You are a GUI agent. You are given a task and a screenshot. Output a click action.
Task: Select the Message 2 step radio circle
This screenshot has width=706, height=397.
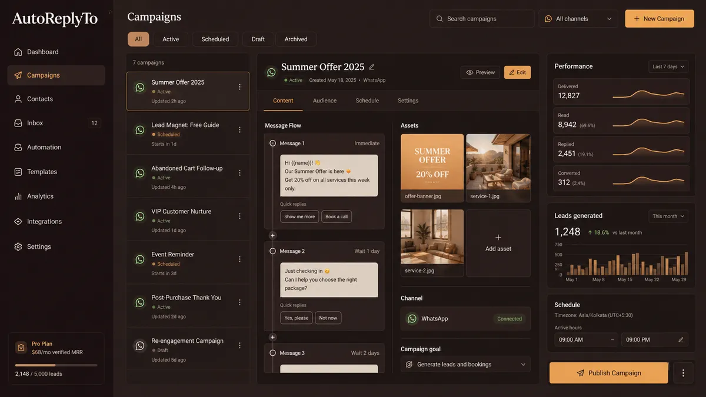(272, 251)
